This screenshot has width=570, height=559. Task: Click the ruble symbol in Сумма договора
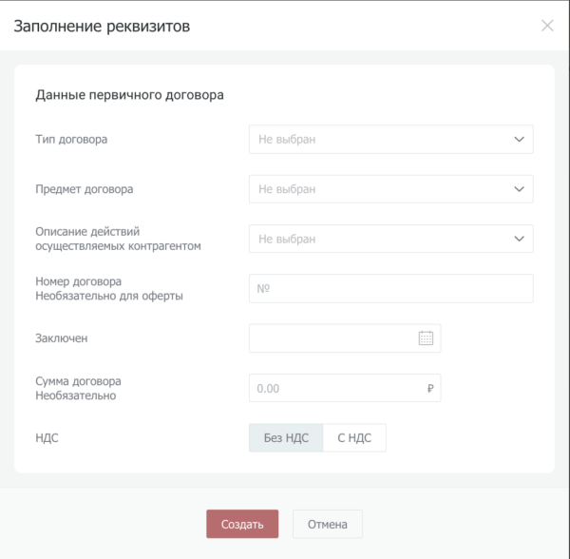pos(430,388)
